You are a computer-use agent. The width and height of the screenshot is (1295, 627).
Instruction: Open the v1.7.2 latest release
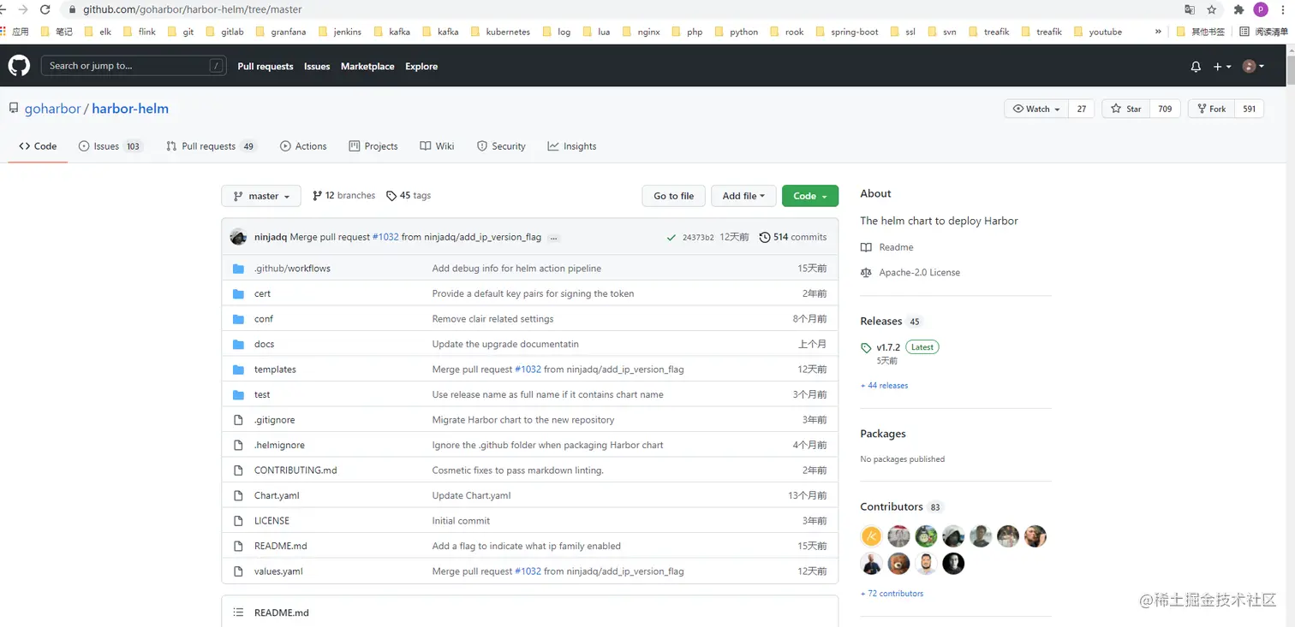[x=888, y=347]
